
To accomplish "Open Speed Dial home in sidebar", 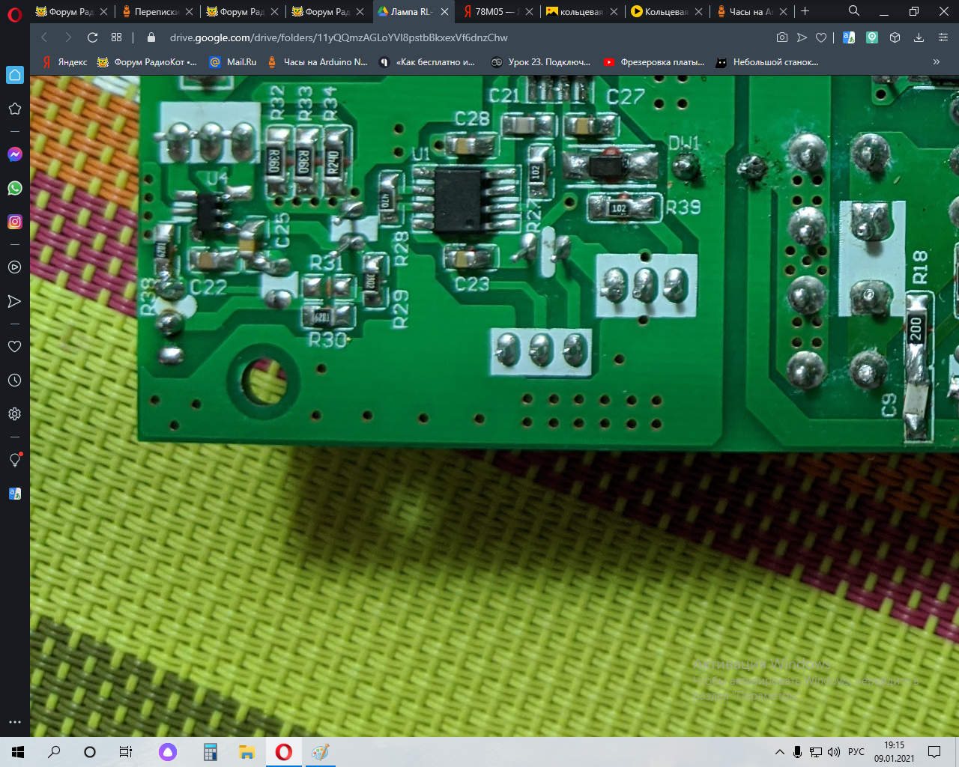I will coord(15,75).
